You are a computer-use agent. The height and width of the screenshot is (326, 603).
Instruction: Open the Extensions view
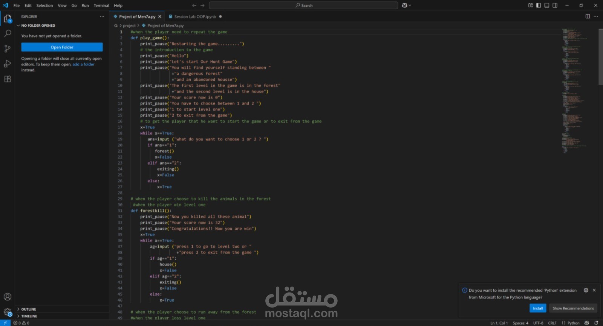(7, 79)
